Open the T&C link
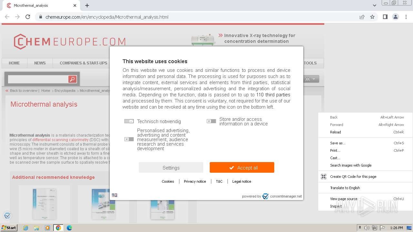The width and height of the screenshot is (413, 232). (x=219, y=181)
